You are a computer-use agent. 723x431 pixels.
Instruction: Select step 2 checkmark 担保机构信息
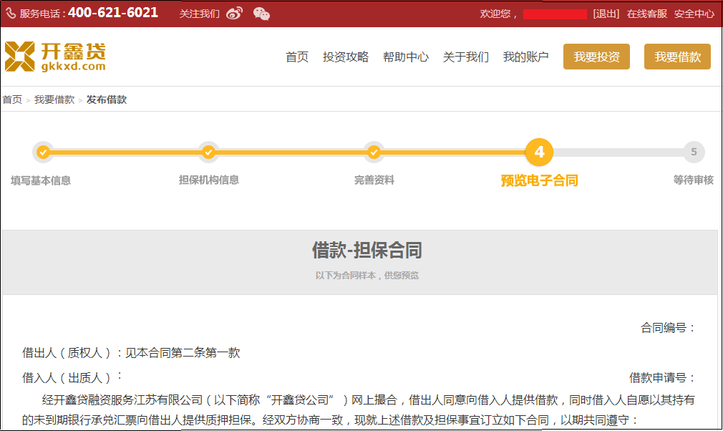(x=208, y=152)
